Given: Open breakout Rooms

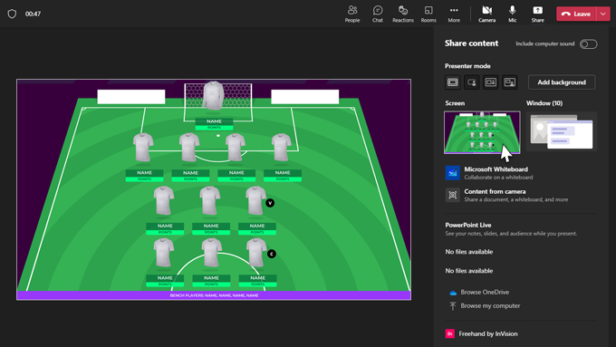Looking at the screenshot, I should 428,14.
